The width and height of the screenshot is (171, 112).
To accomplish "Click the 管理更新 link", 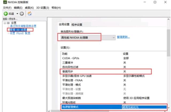I will [x=123, y=37].
